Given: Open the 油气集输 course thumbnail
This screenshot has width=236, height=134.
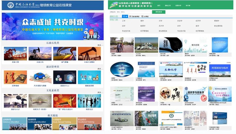Looking at the screenshot, I should (65, 54).
